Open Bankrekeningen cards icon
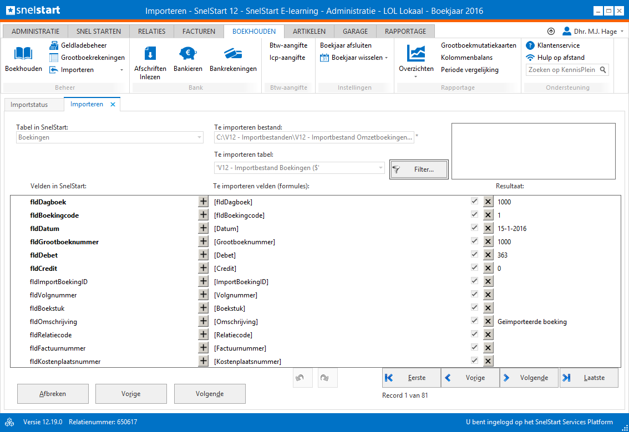The height and width of the screenshot is (432, 629). 233,53
